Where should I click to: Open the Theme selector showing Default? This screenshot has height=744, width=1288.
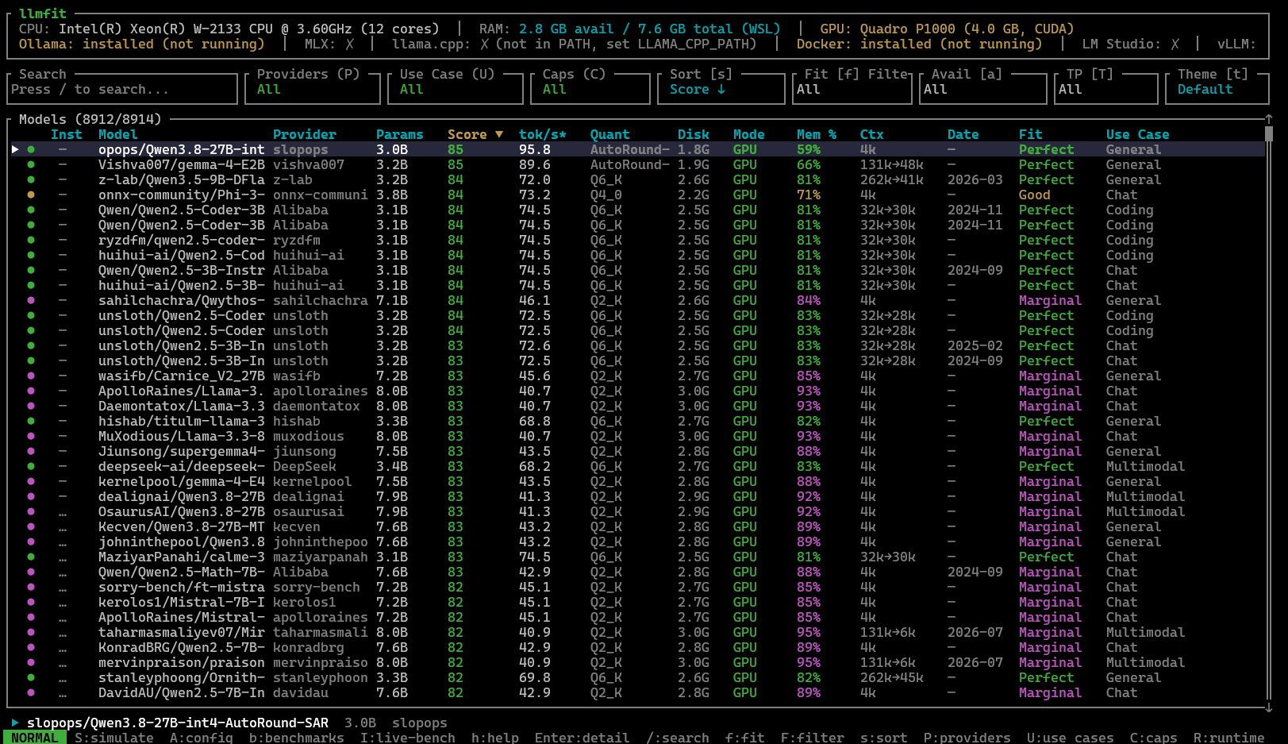tap(1217, 89)
